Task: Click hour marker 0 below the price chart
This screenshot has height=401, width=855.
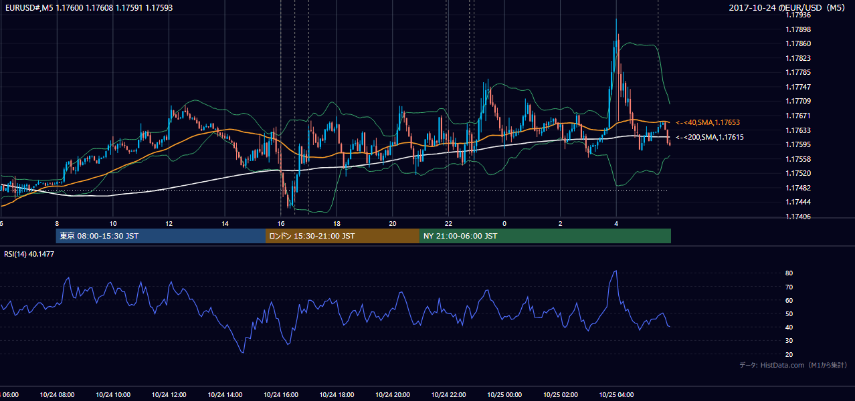Action: [504, 223]
